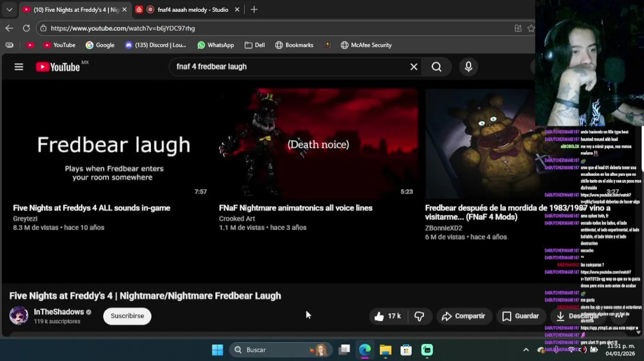
Task: Open the Google bookmark
Action: tap(100, 45)
